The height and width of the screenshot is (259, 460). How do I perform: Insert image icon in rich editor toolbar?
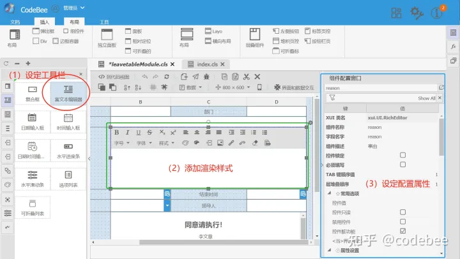coord(220,143)
